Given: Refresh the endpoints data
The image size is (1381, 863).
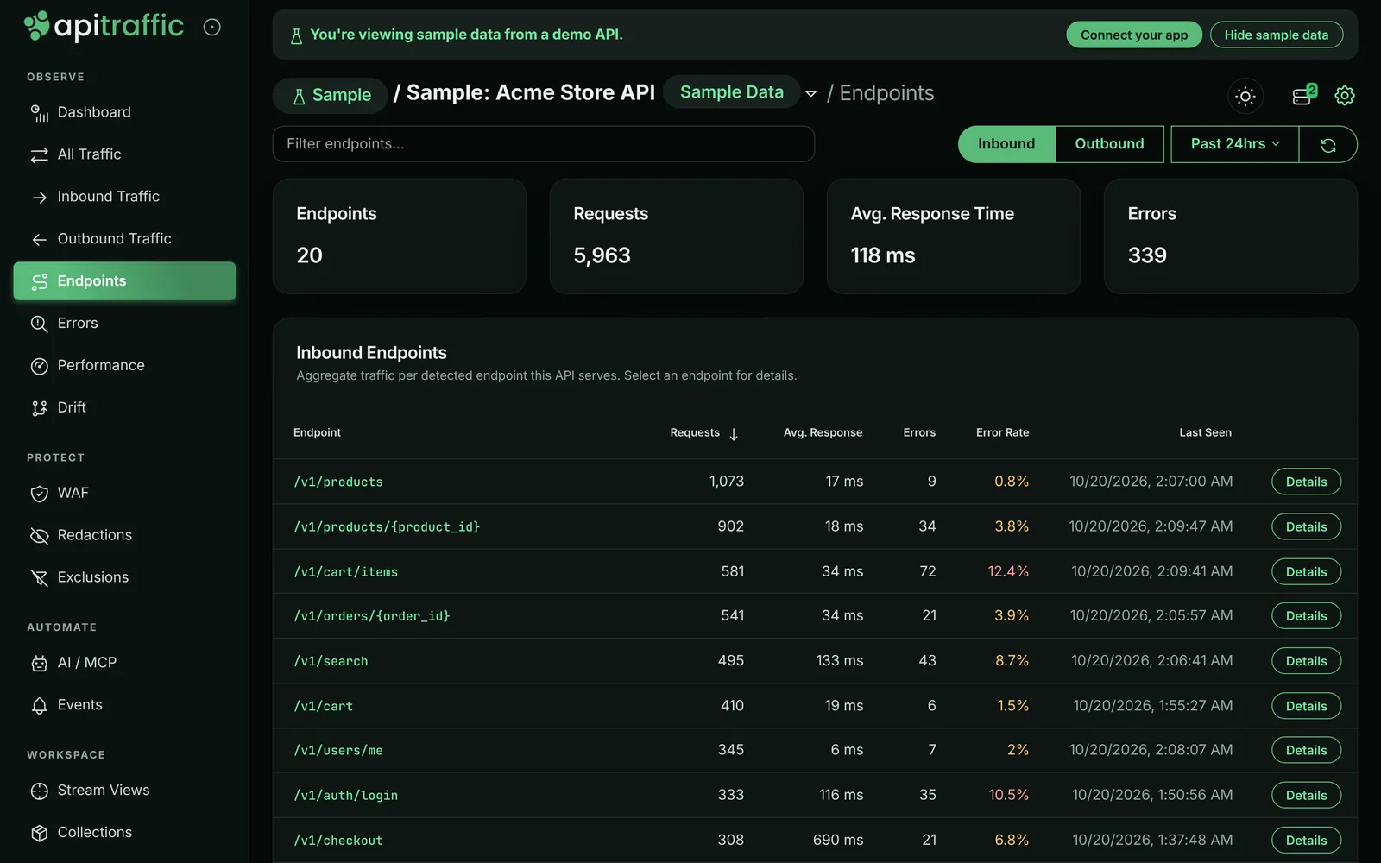Looking at the screenshot, I should [x=1327, y=145].
